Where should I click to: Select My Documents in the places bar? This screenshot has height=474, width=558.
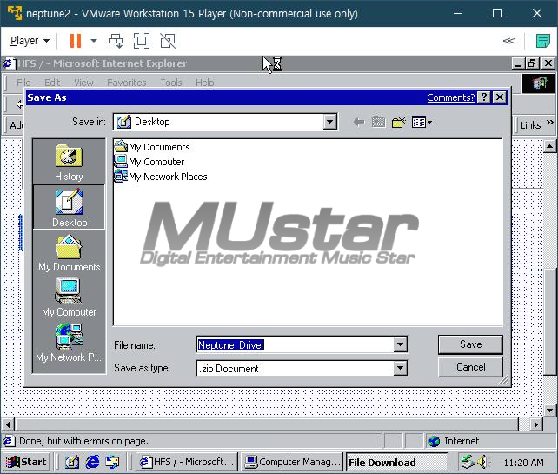69,253
